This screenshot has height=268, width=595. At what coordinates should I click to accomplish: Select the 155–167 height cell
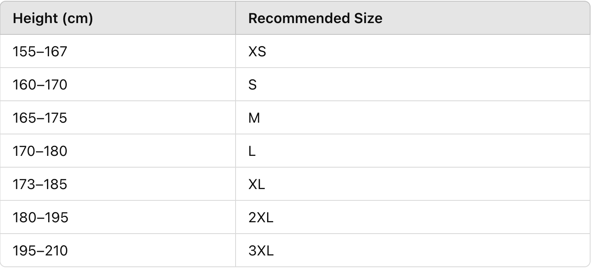40,52
